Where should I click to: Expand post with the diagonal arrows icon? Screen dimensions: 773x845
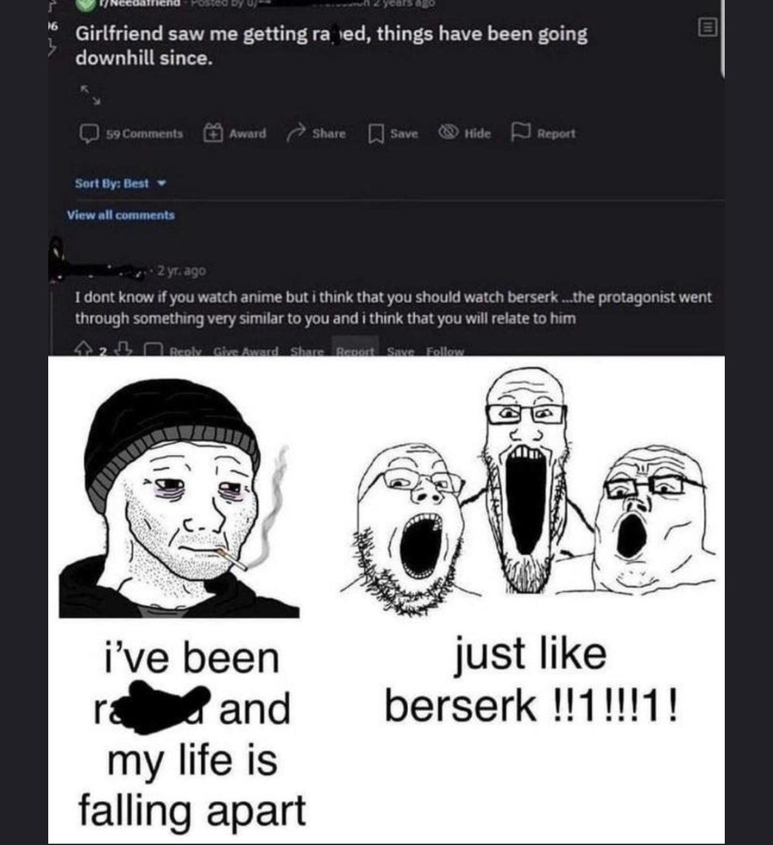[x=91, y=94]
